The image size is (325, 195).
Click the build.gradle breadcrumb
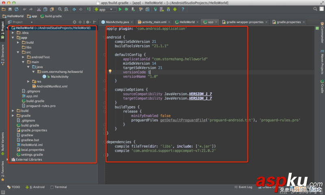(51, 16)
